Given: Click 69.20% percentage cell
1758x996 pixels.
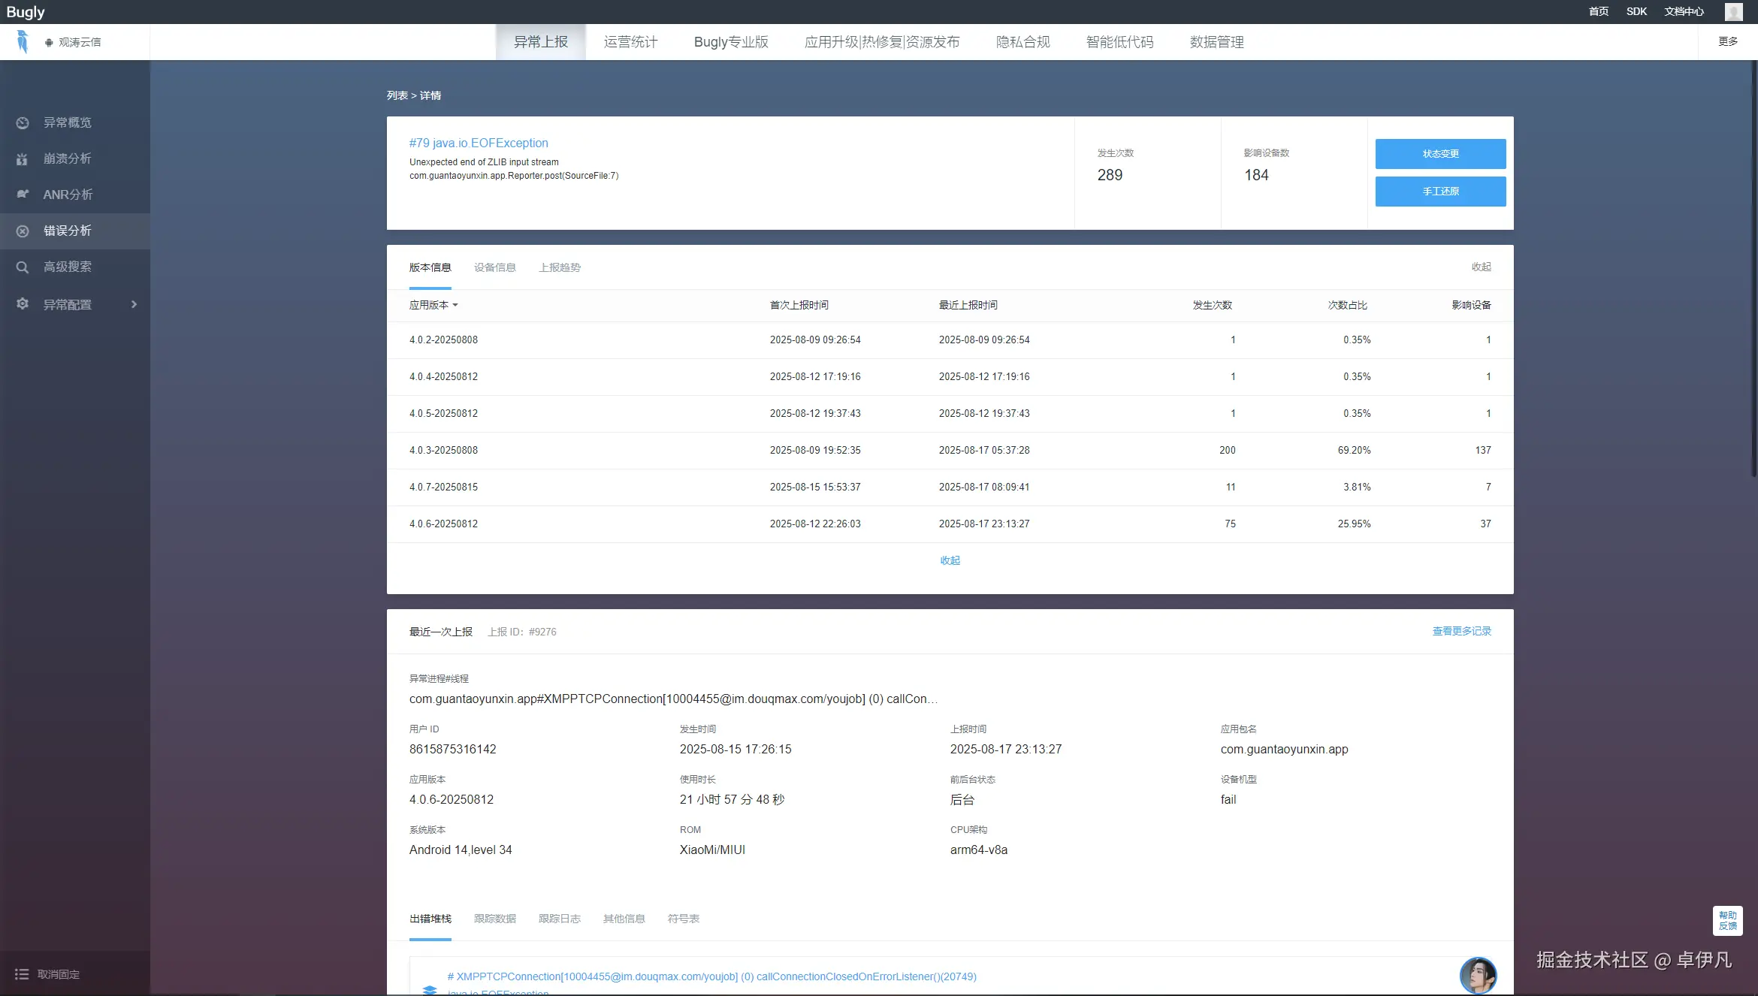Looking at the screenshot, I should point(1354,451).
